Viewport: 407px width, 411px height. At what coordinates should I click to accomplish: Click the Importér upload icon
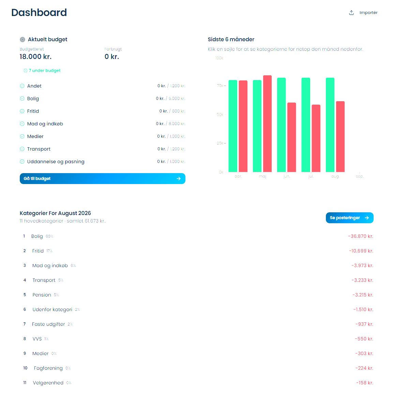[351, 13]
